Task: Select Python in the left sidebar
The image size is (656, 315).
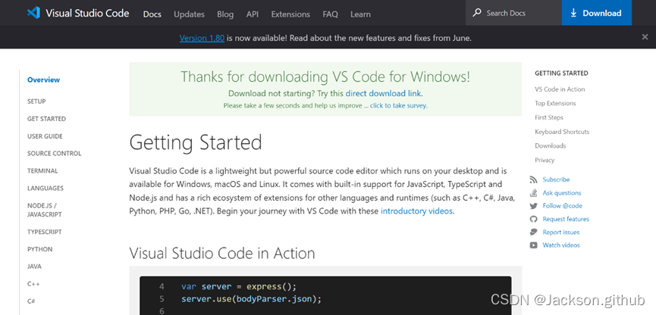Action: (39, 249)
